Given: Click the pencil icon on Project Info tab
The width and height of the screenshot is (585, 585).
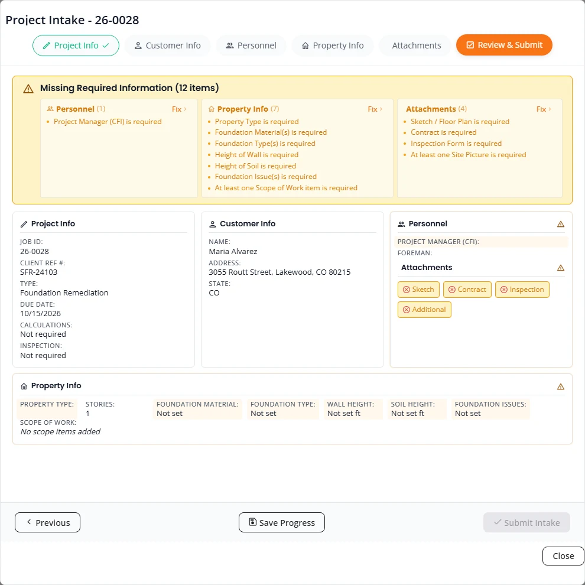Looking at the screenshot, I should [x=46, y=45].
